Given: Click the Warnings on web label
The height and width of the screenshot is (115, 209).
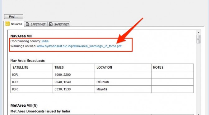Looking at the screenshot, I should point(23,46).
